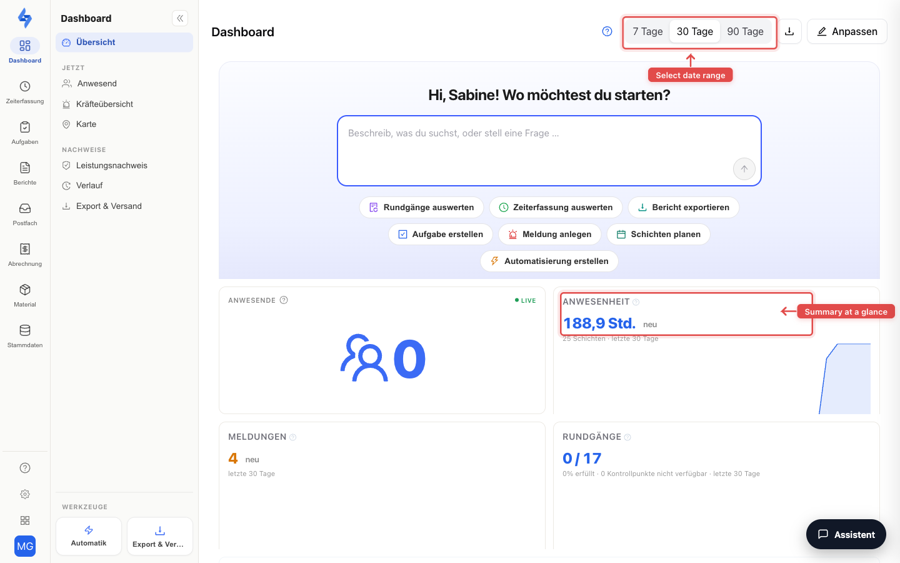Click the info icon next to ANWESENDE
The width and height of the screenshot is (900, 563).
(x=284, y=300)
